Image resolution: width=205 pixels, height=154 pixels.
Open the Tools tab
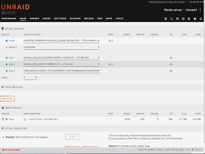click(119, 18)
